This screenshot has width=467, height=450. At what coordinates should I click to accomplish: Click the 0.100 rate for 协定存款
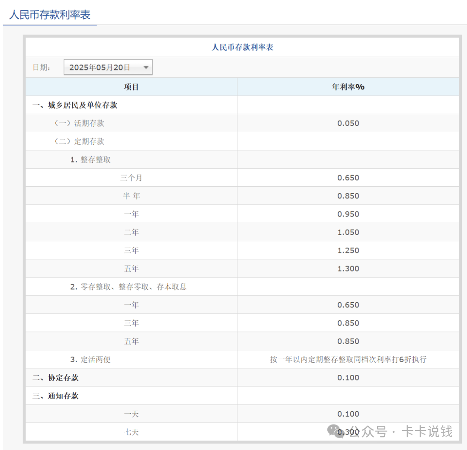tap(348, 378)
